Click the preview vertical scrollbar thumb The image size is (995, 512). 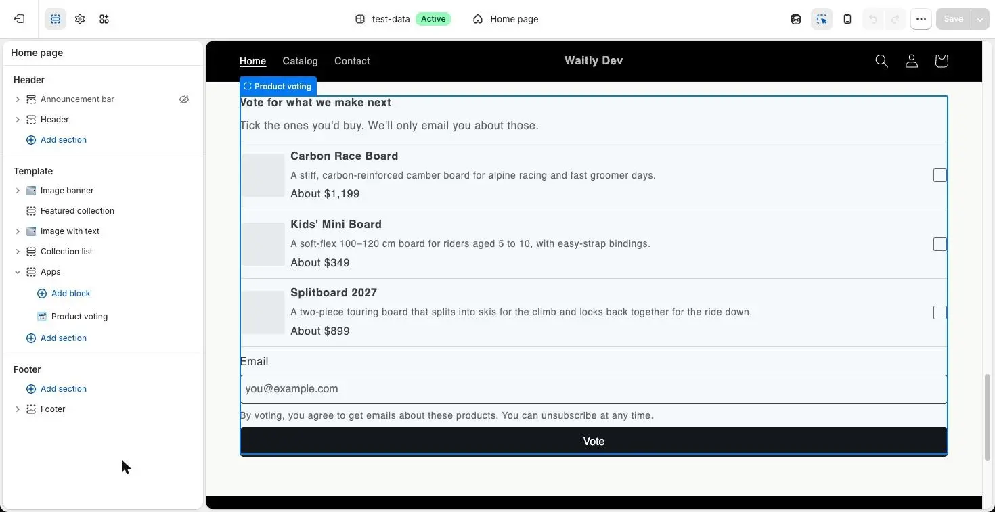[x=988, y=417]
